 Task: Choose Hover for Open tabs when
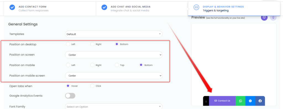click(68, 86)
